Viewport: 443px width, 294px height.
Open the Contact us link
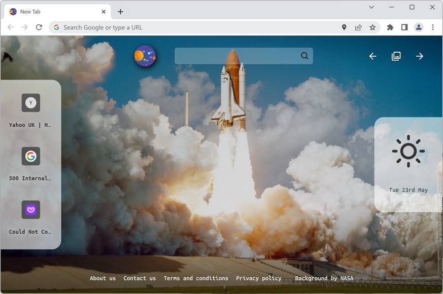(x=140, y=278)
